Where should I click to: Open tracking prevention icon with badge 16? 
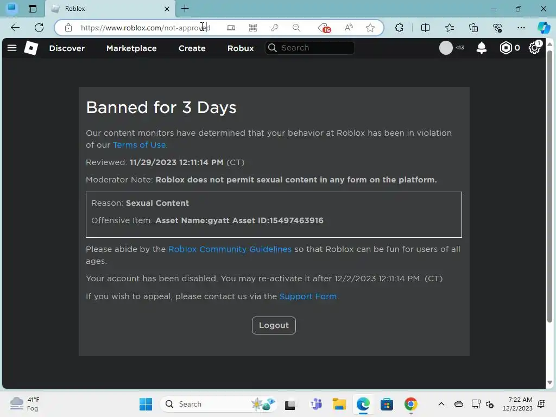(325, 28)
